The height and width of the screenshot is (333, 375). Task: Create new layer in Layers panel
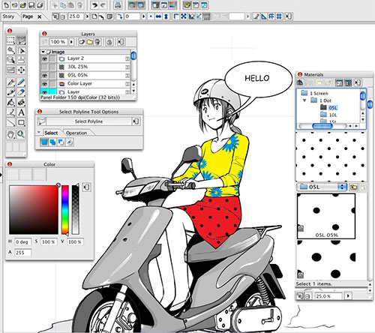[x=82, y=42]
